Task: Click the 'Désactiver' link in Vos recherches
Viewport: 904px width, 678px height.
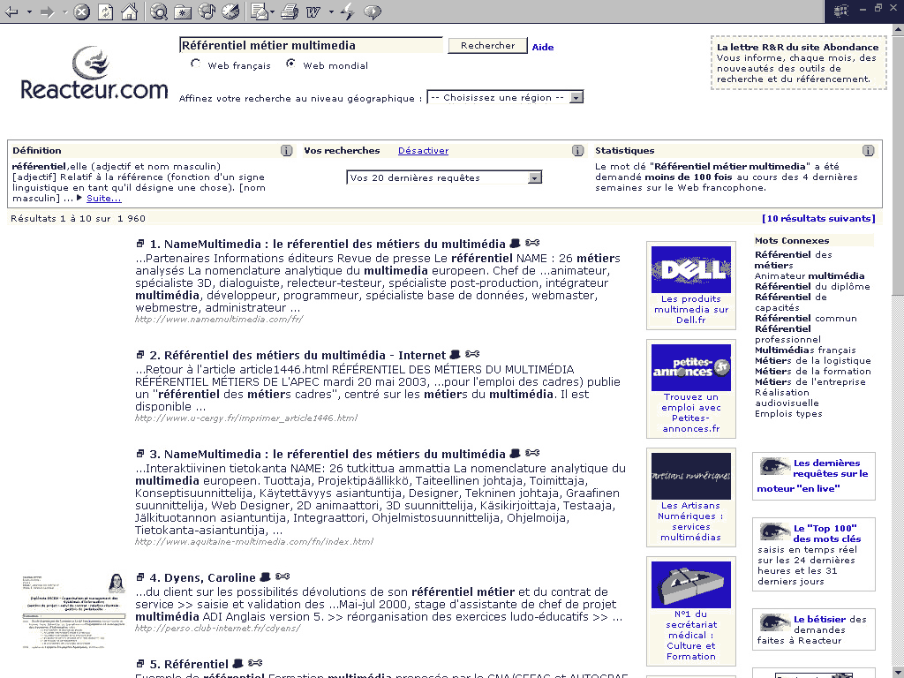Action: click(x=423, y=151)
